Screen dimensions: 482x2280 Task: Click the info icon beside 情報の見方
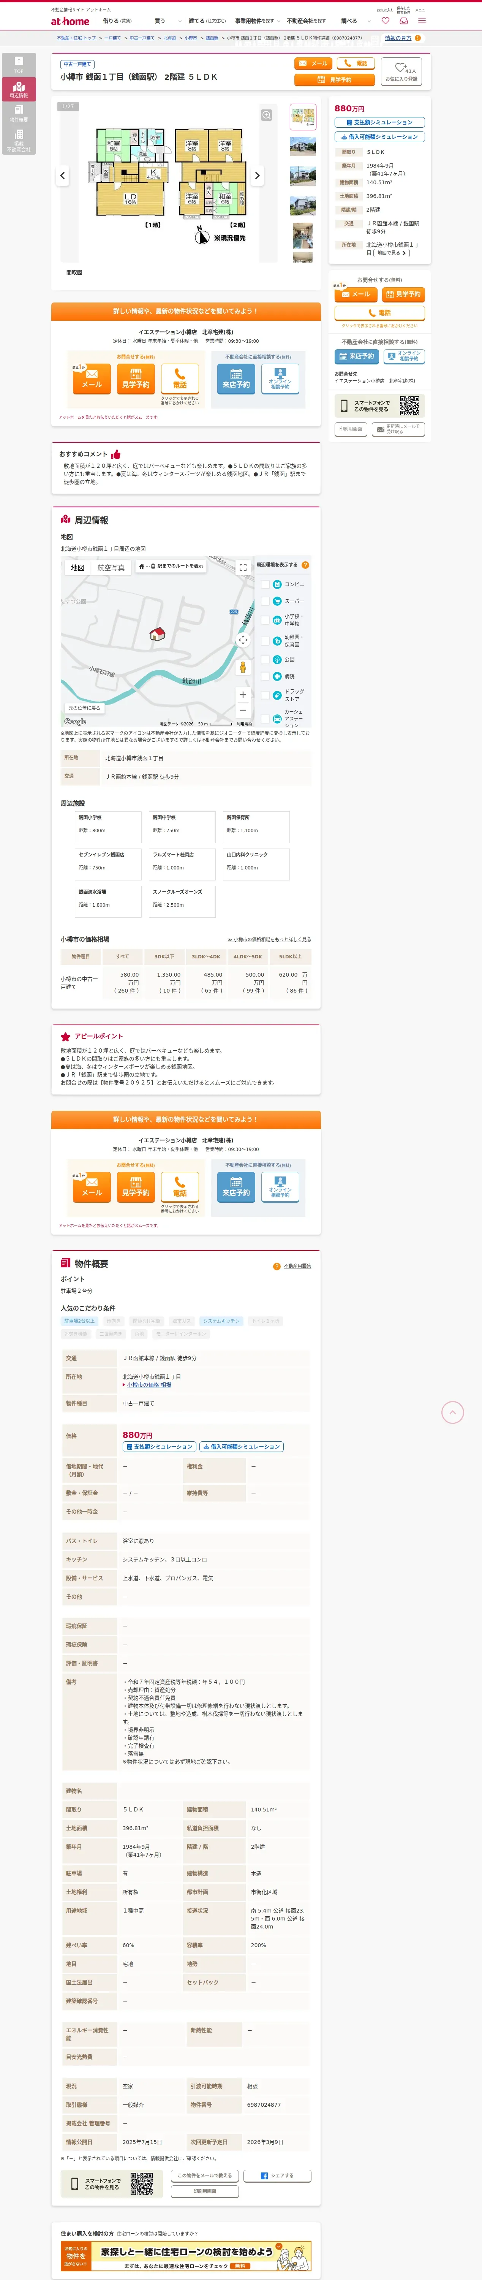417,38
